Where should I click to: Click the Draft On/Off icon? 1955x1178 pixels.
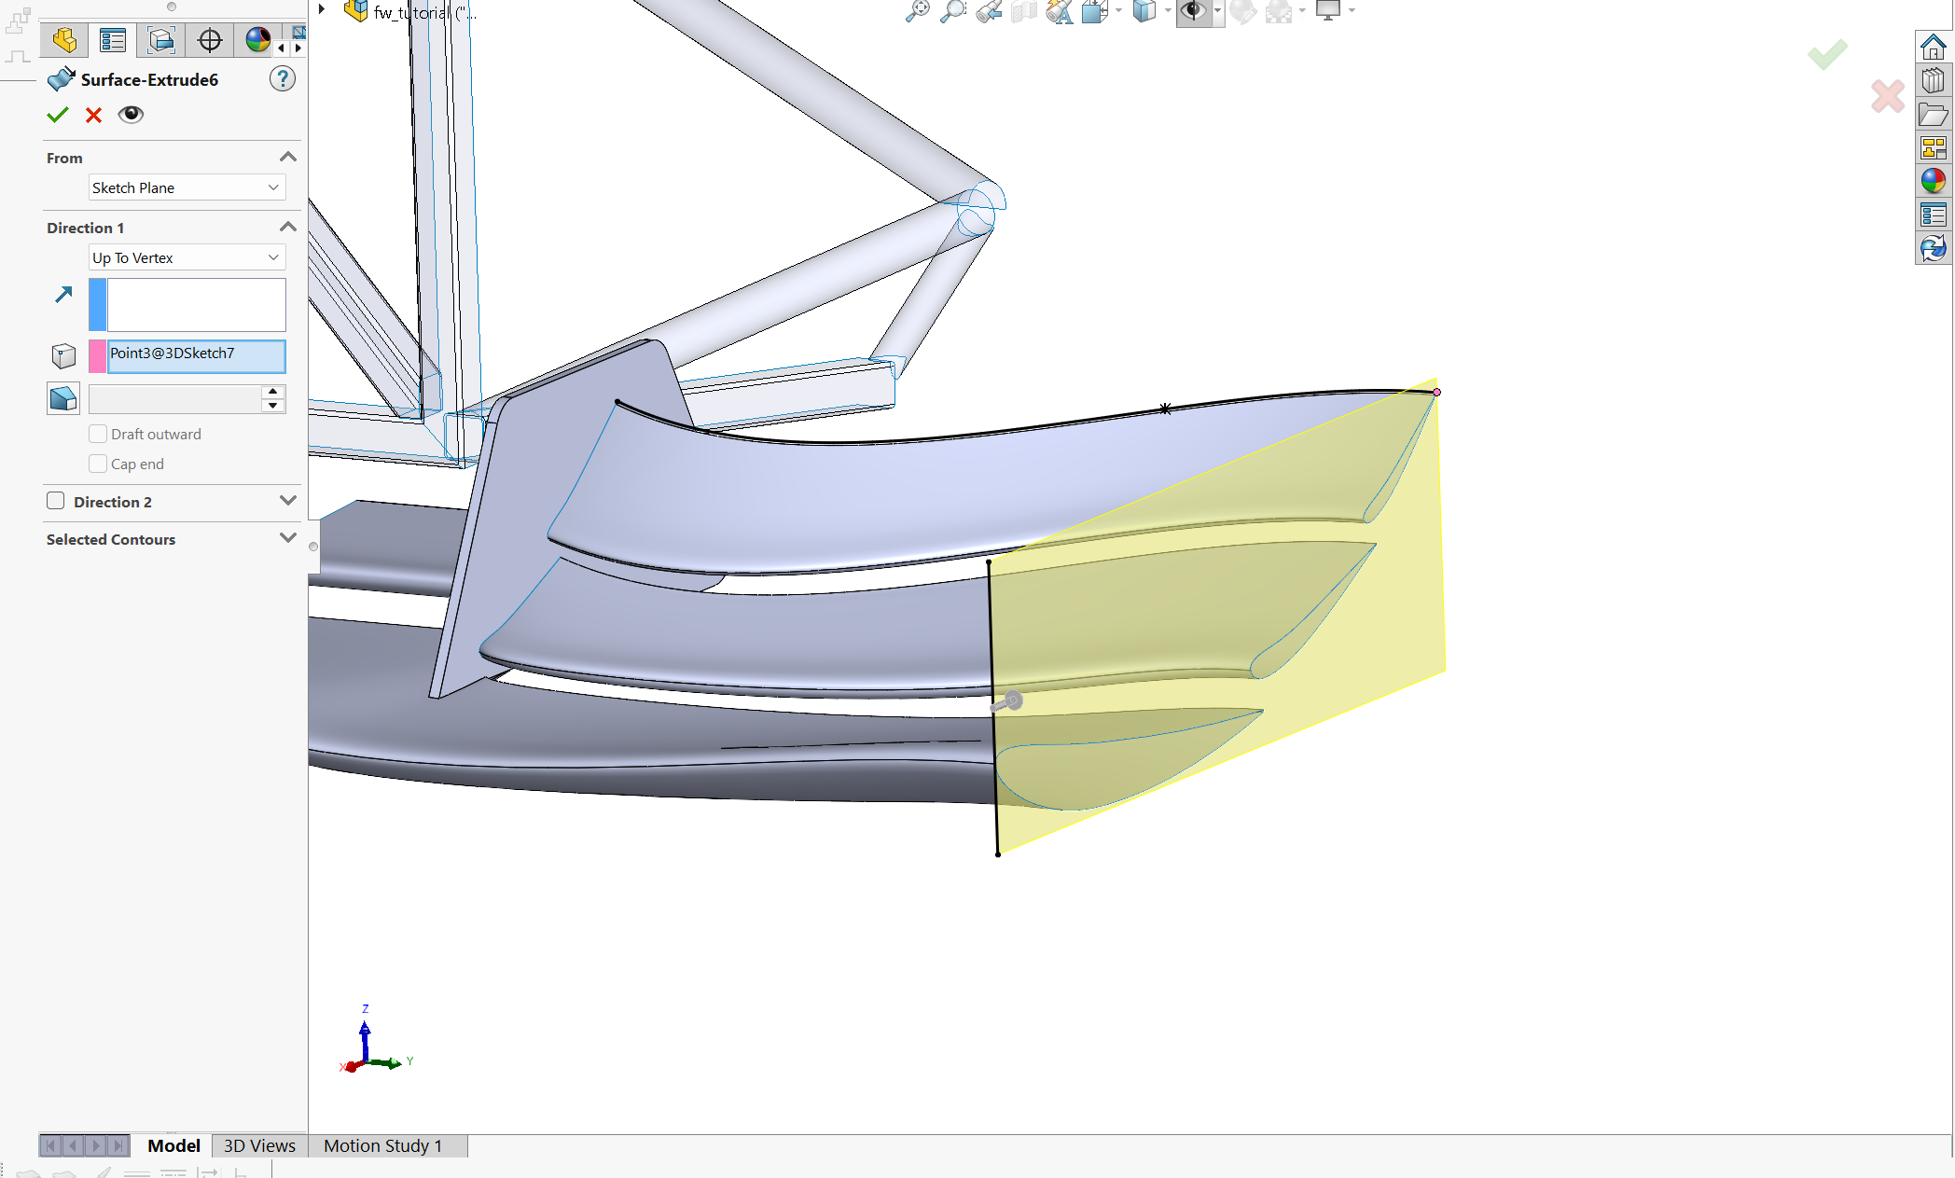(x=63, y=399)
